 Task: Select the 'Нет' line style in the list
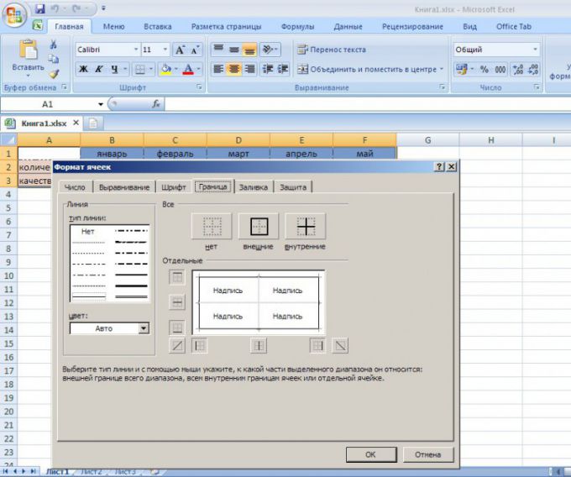[87, 231]
